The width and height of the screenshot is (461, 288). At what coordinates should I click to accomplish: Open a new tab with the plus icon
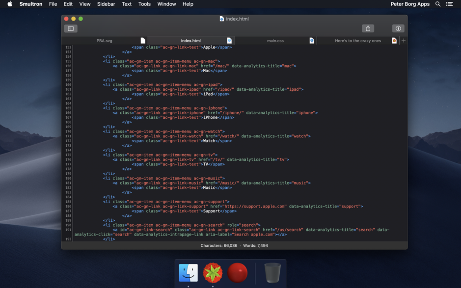click(x=404, y=40)
